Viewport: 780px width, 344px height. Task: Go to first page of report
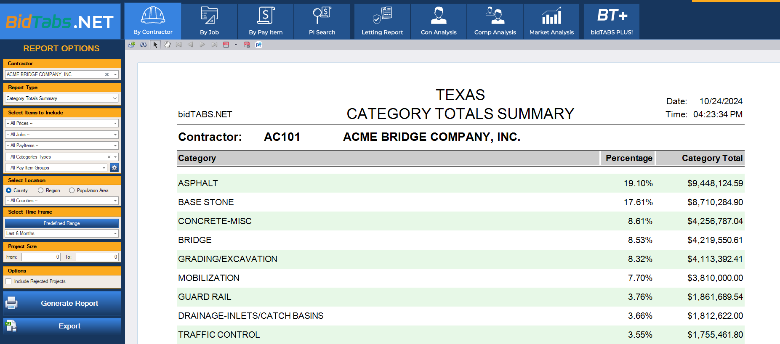pyautogui.click(x=179, y=45)
